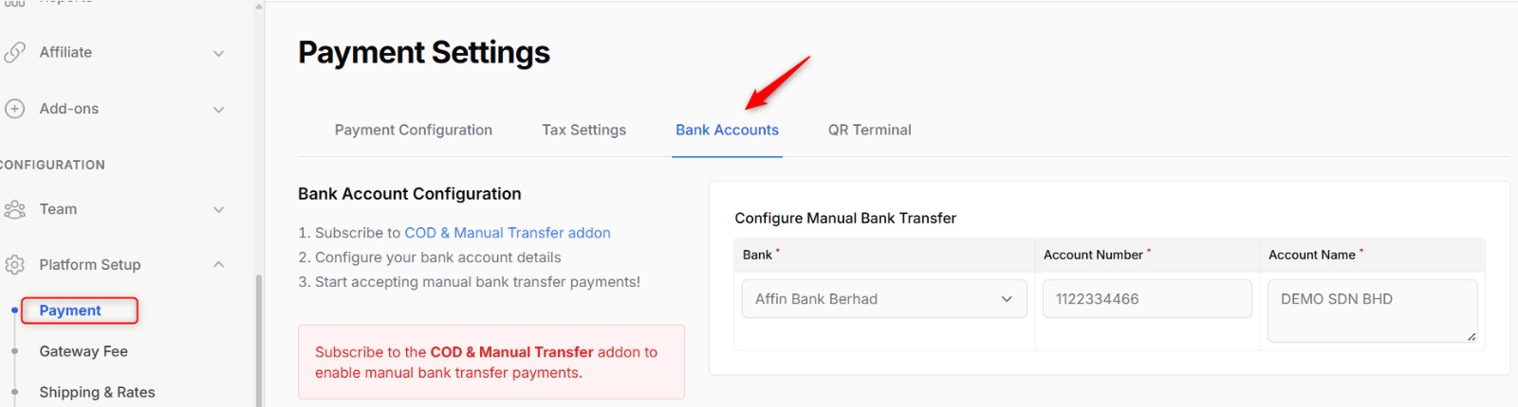
Task: Click the Platform Setup gear icon
Action: click(x=14, y=265)
